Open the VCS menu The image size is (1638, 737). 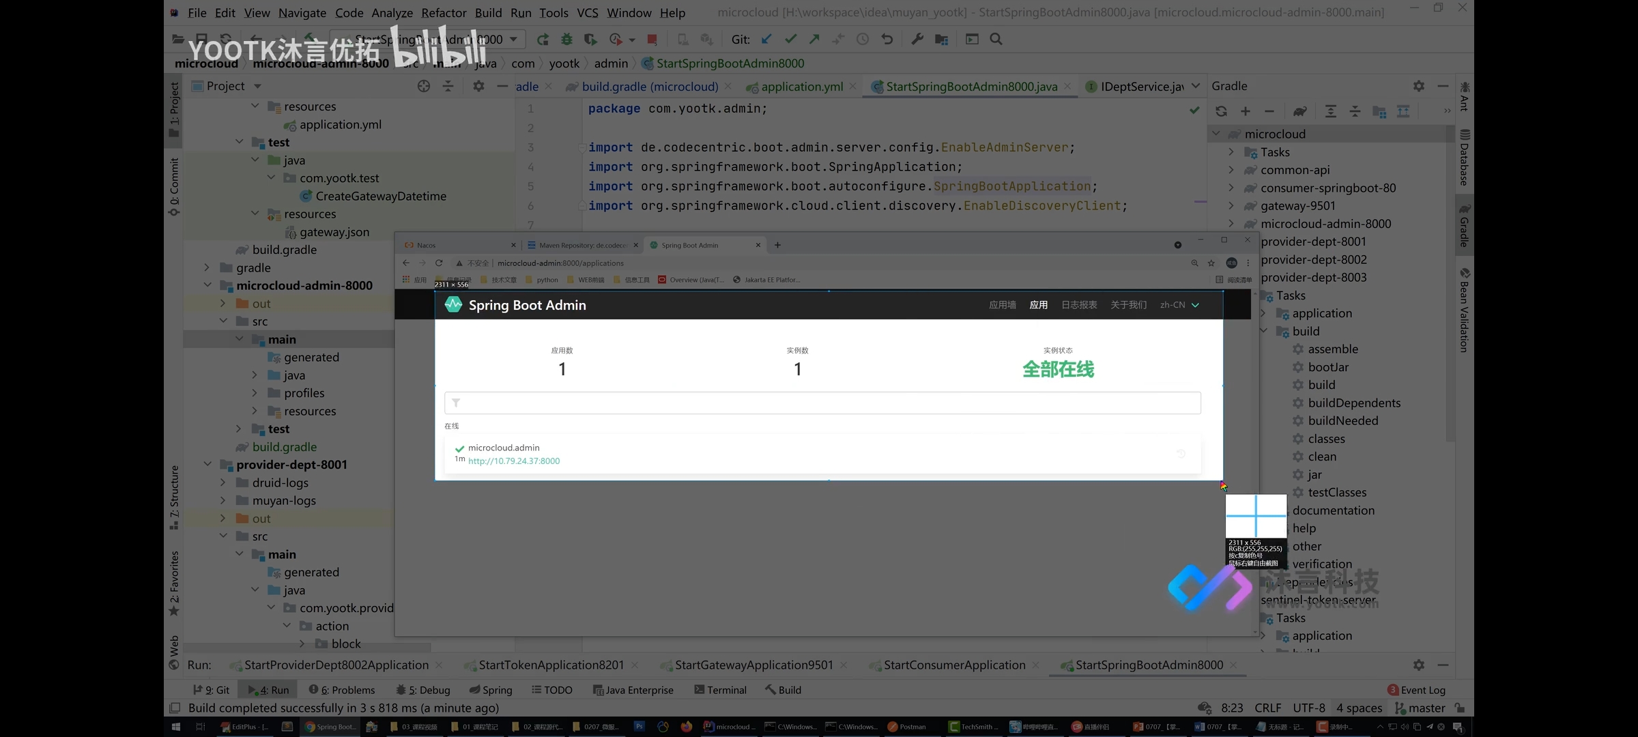[587, 12]
